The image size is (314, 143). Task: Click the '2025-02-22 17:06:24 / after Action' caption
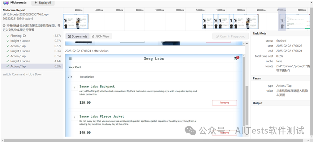[x=87, y=51]
